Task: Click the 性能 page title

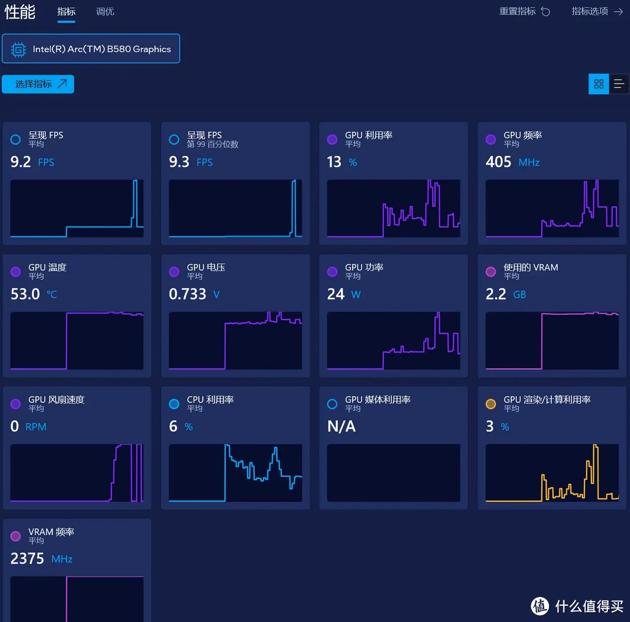Action: click(x=20, y=12)
